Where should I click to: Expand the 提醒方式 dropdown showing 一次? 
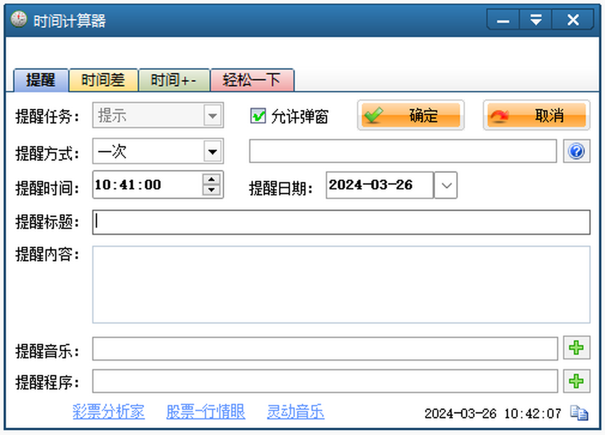pos(213,152)
